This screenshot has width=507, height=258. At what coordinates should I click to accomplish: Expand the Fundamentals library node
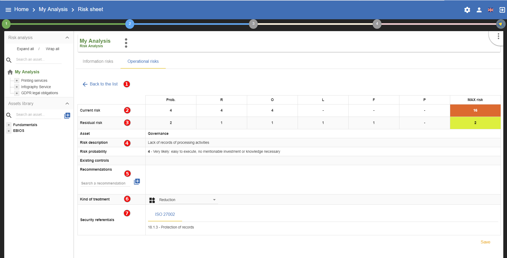click(x=9, y=125)
